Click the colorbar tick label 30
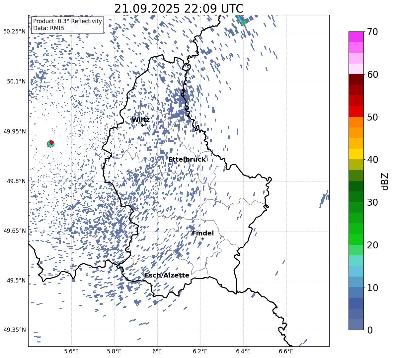The image size is (393, 358). pos(372,202)
